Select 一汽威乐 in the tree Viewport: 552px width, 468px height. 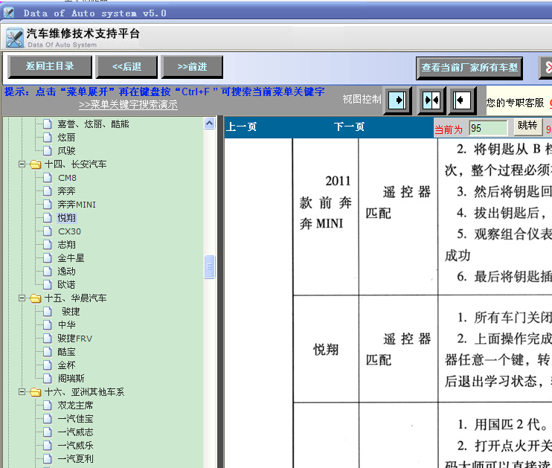(75, 446)
